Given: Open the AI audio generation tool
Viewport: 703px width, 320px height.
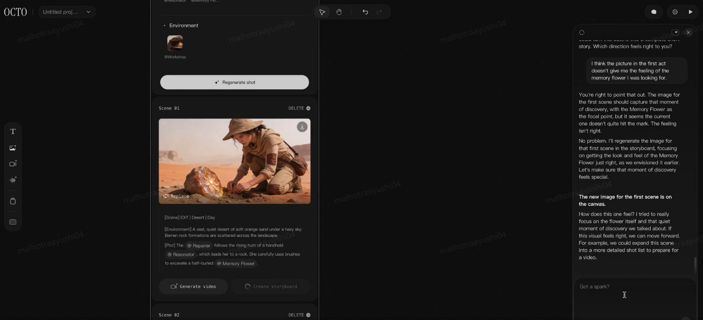Looking at the screenshot, I should (13, 180).
